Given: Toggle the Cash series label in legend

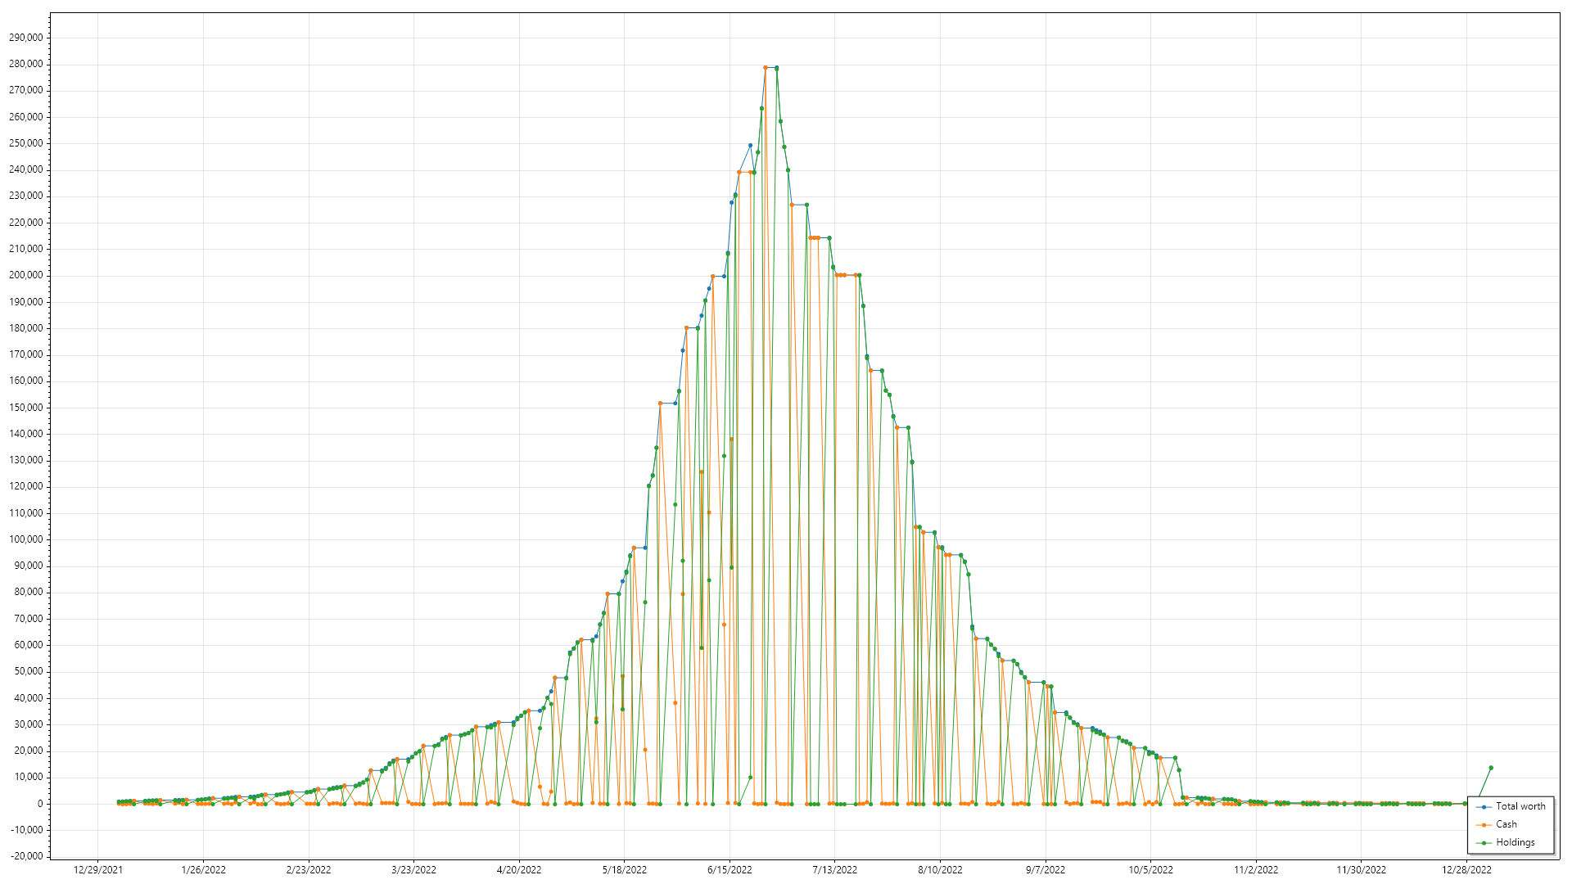Looking at the screenshot, I should [x=1506, y=824].
